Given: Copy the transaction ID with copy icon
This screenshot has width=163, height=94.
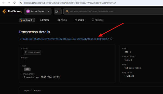Looking at the screenshot, I should pyautogui.click(x=111, y=39).
